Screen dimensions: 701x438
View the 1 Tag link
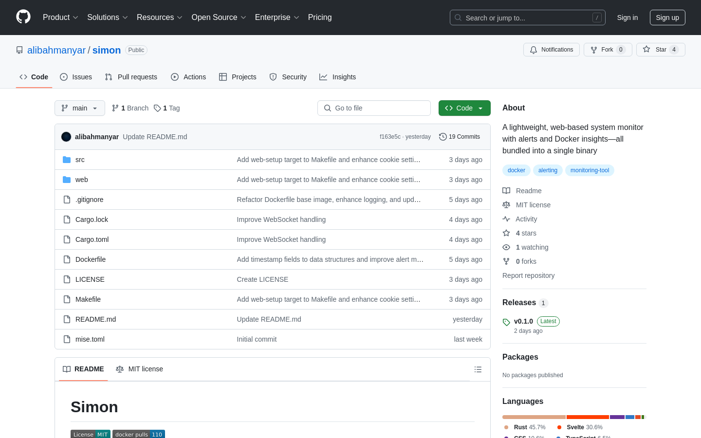[x=167, y=108]
